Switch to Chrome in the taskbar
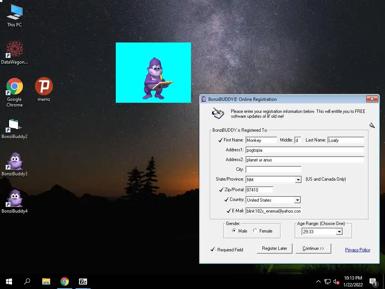 point(65,281)
